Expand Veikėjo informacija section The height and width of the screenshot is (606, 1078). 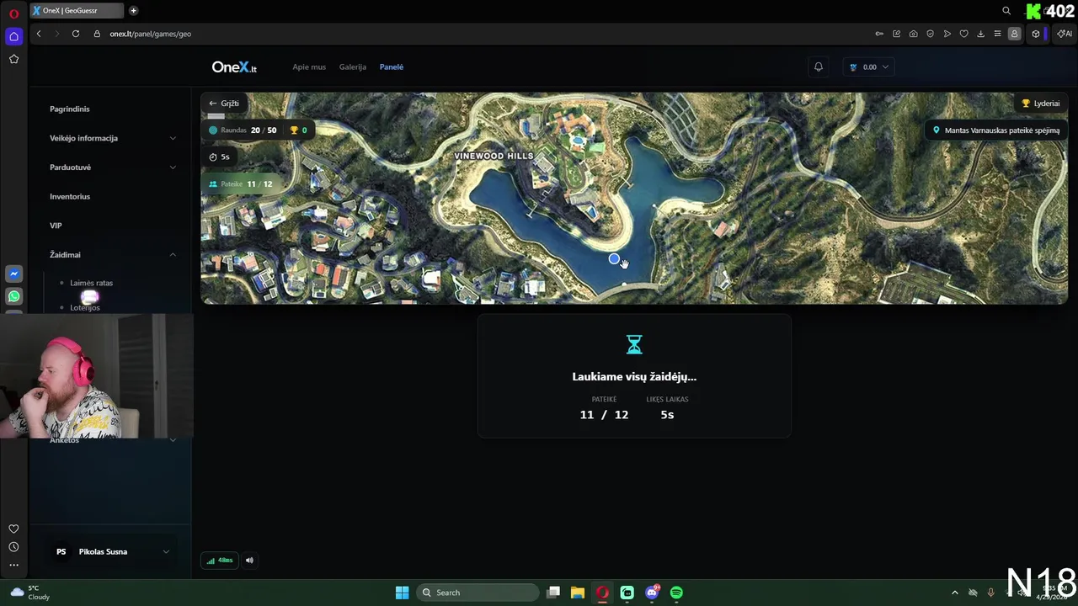click(x=112, y=138)
